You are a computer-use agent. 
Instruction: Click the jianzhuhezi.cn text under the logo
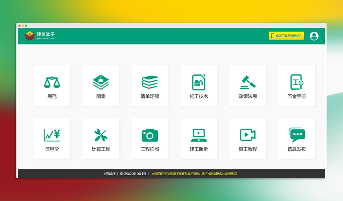point(46,38)
